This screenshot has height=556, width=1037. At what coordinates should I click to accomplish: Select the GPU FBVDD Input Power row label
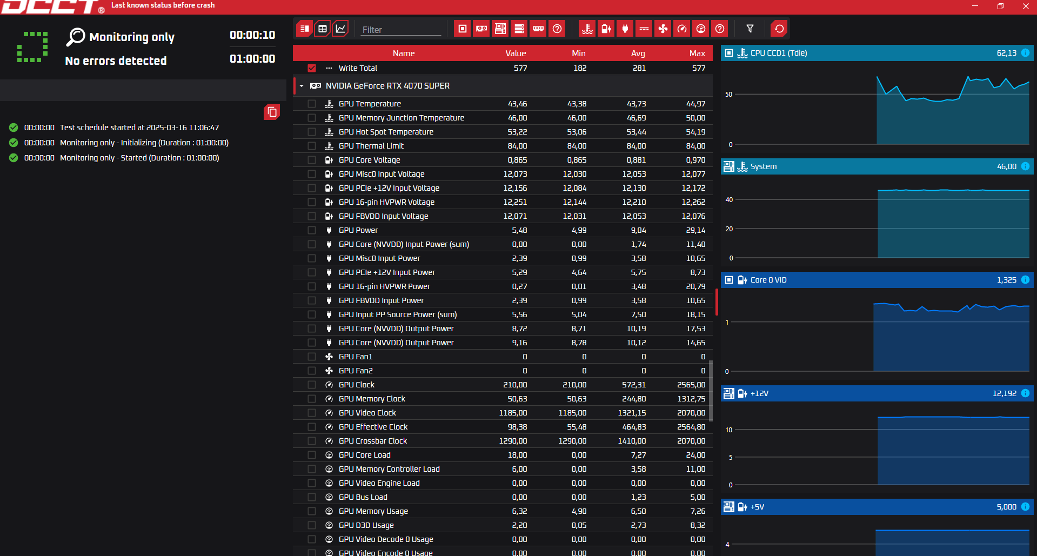382,300
